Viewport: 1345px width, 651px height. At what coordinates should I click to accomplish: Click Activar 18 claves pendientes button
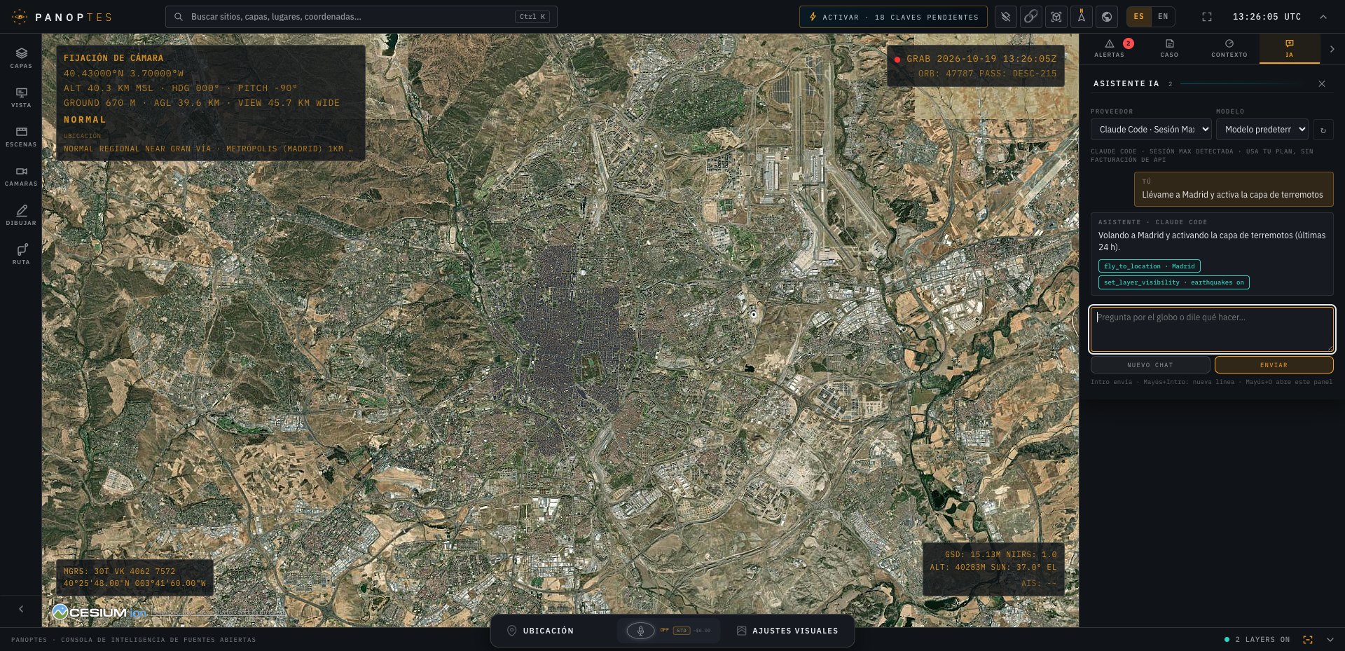point(893,17)
